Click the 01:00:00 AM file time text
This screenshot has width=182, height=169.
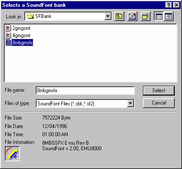coord(55,134)
